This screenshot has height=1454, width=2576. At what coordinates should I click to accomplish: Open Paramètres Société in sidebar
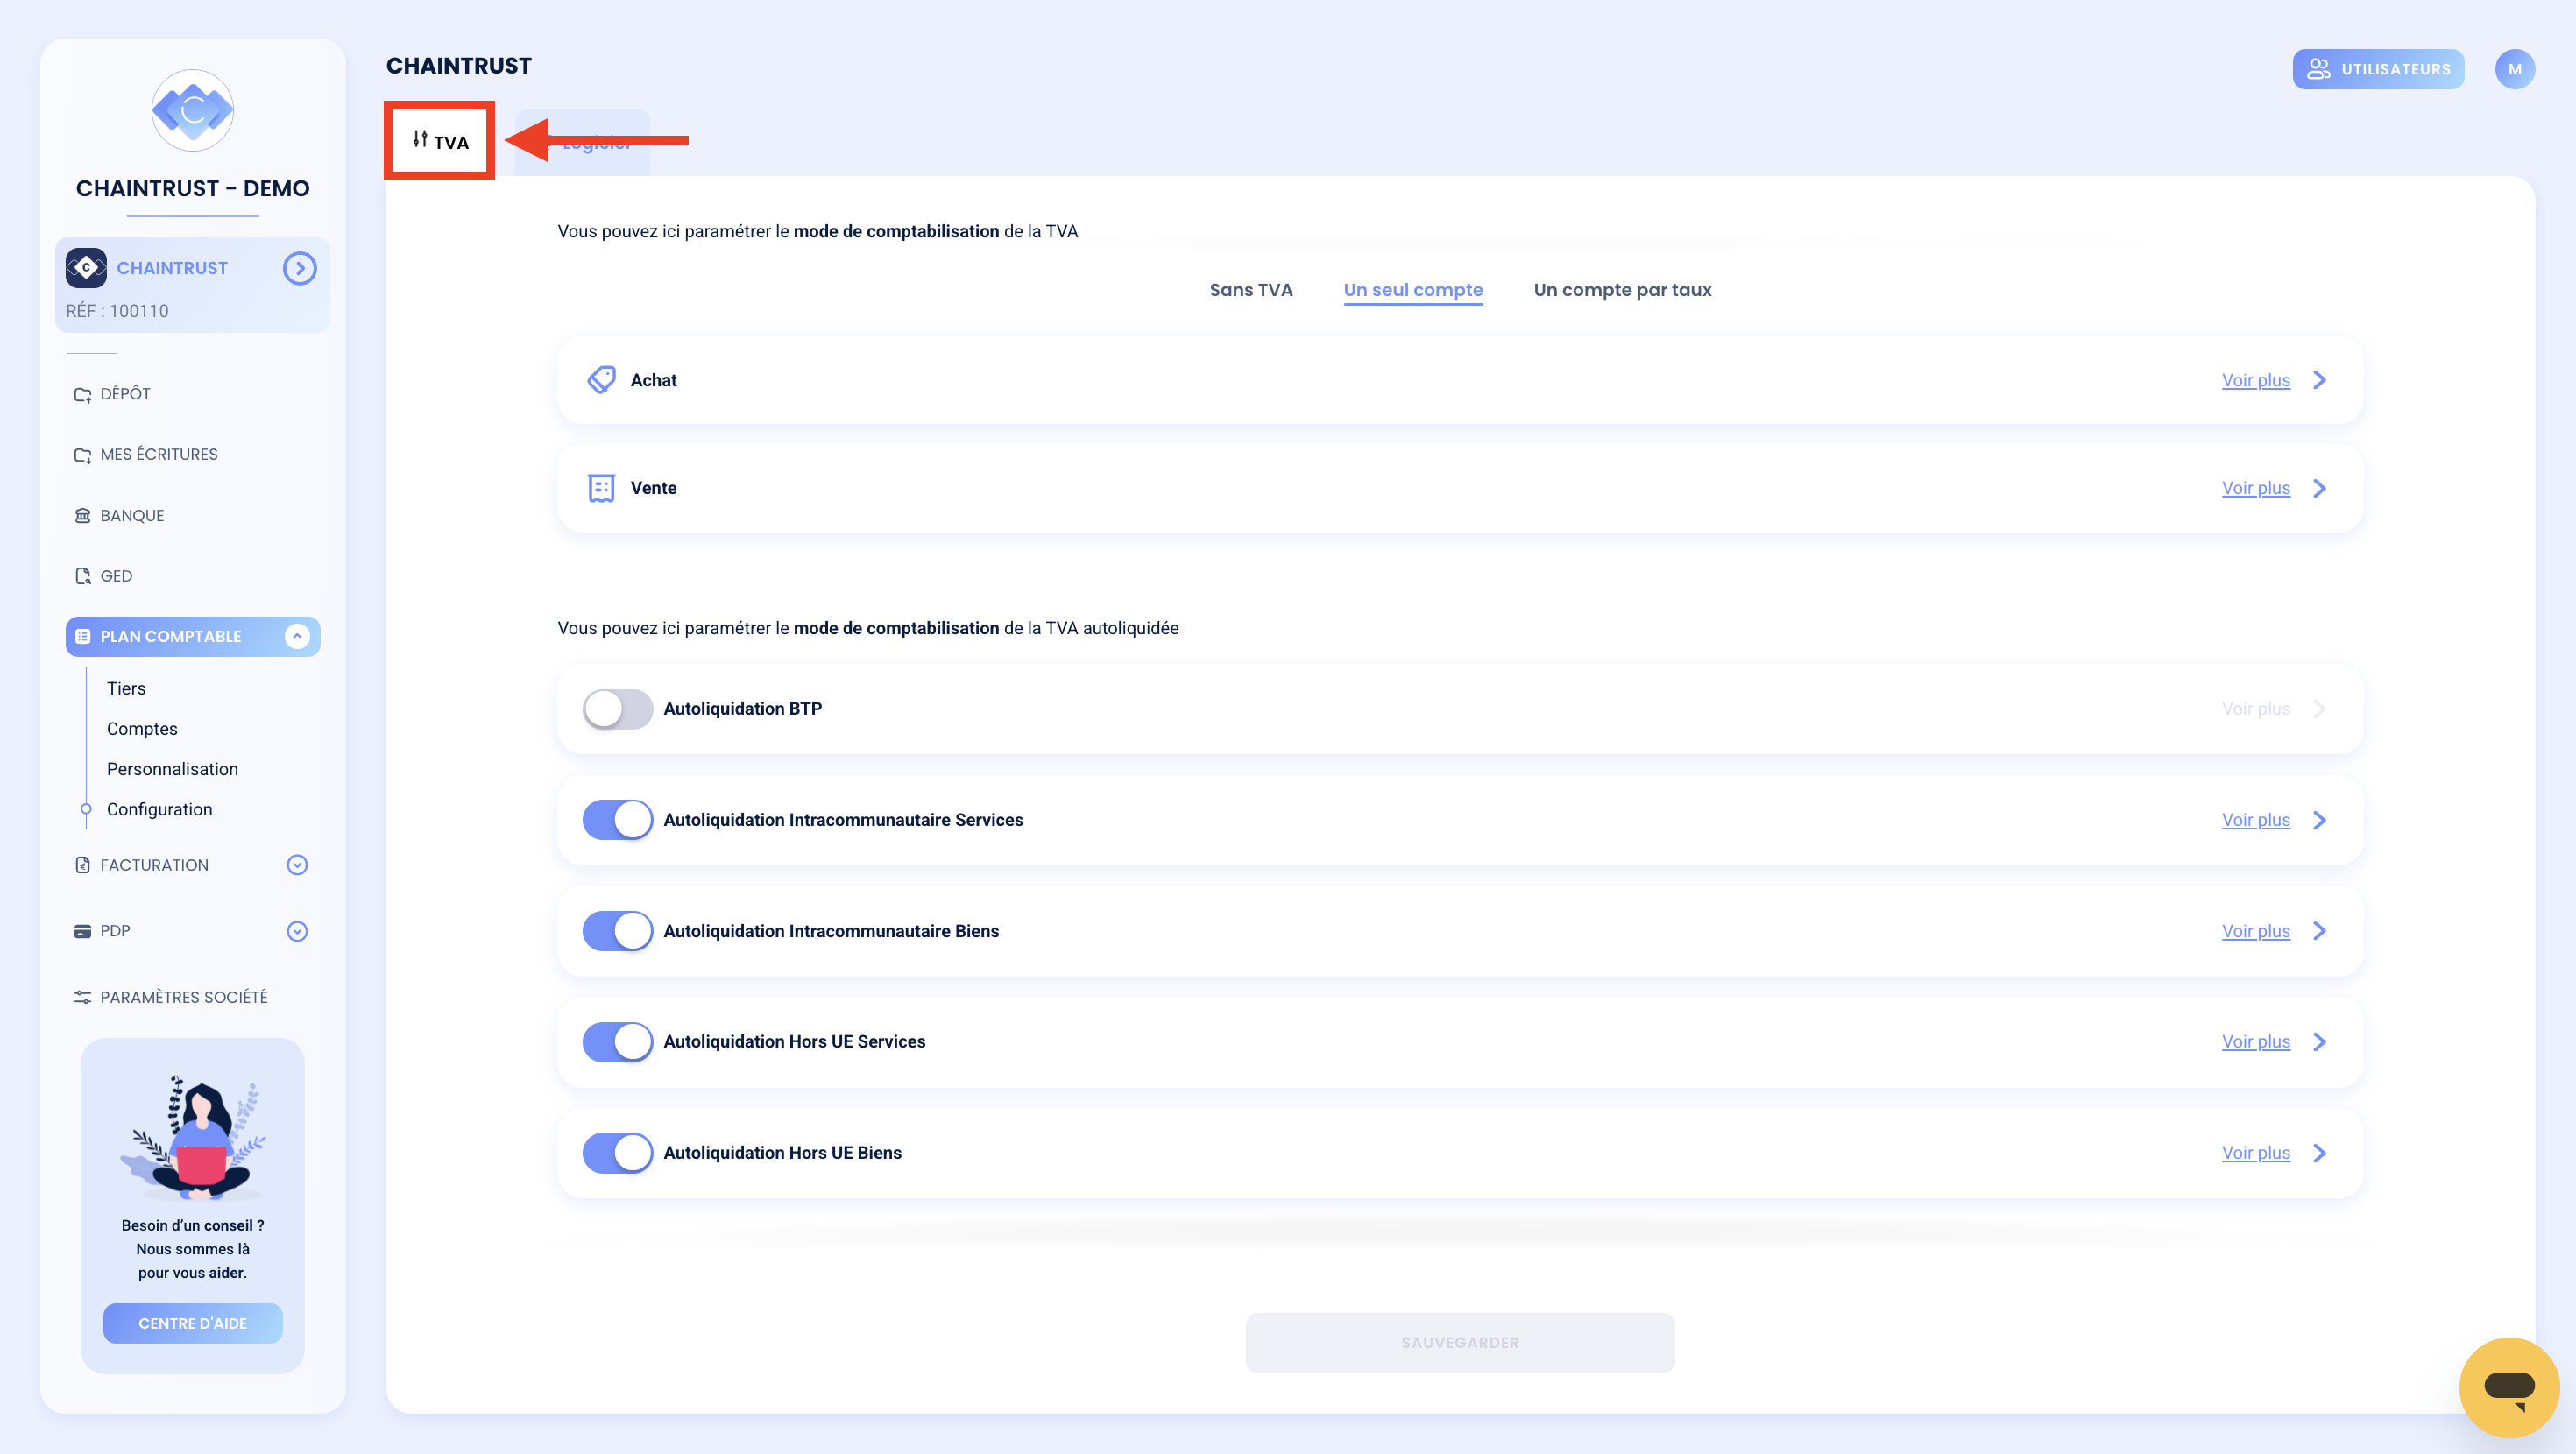(x=184, y=997)
